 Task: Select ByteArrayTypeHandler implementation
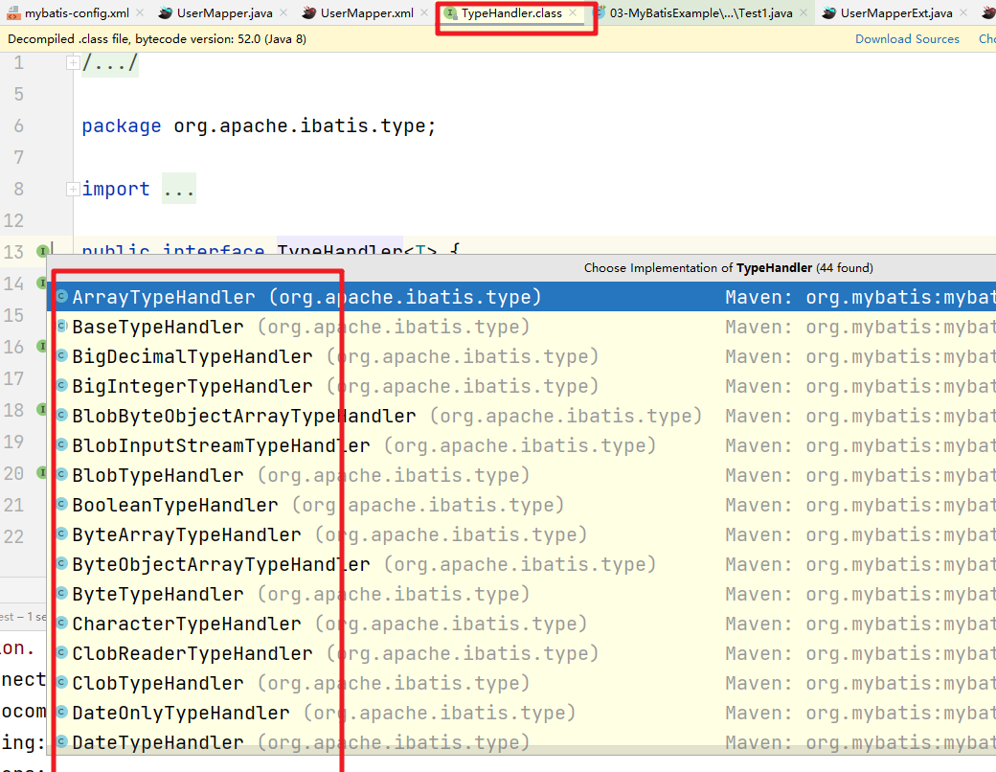pos(522,534)
